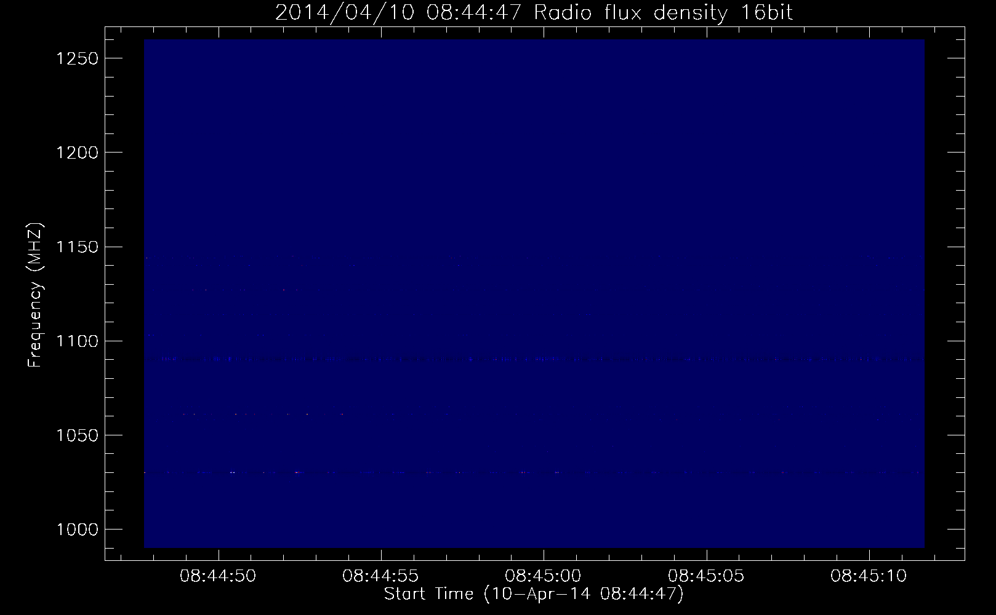Click the plot title "Radio flux density 16bit"

[664, 12]
